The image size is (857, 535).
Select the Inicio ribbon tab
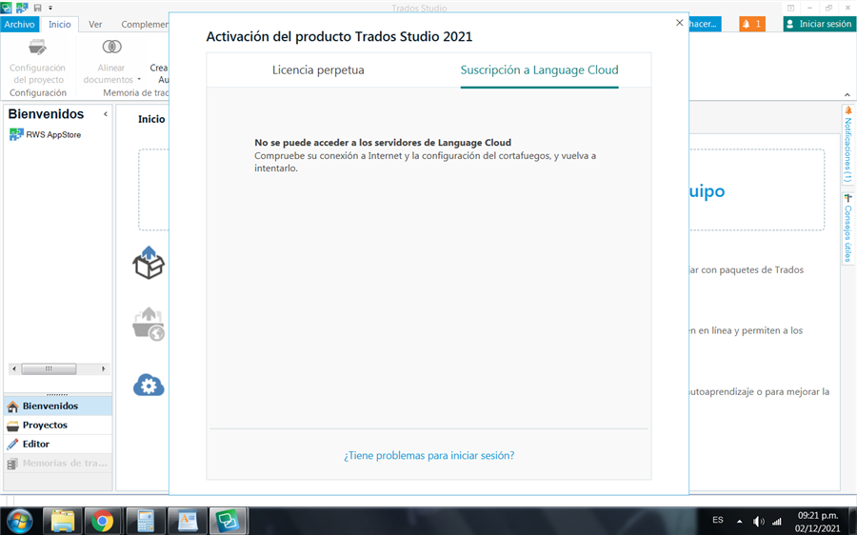[x=60, y=24]
